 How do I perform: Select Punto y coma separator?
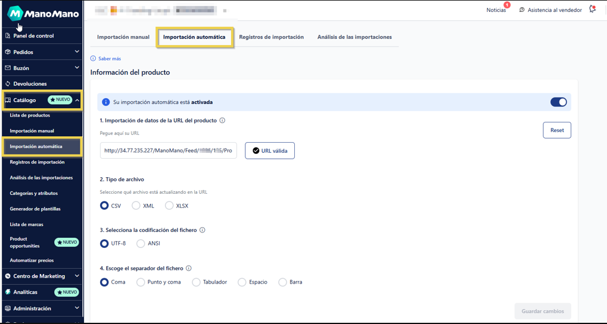[x=141, y=282]
